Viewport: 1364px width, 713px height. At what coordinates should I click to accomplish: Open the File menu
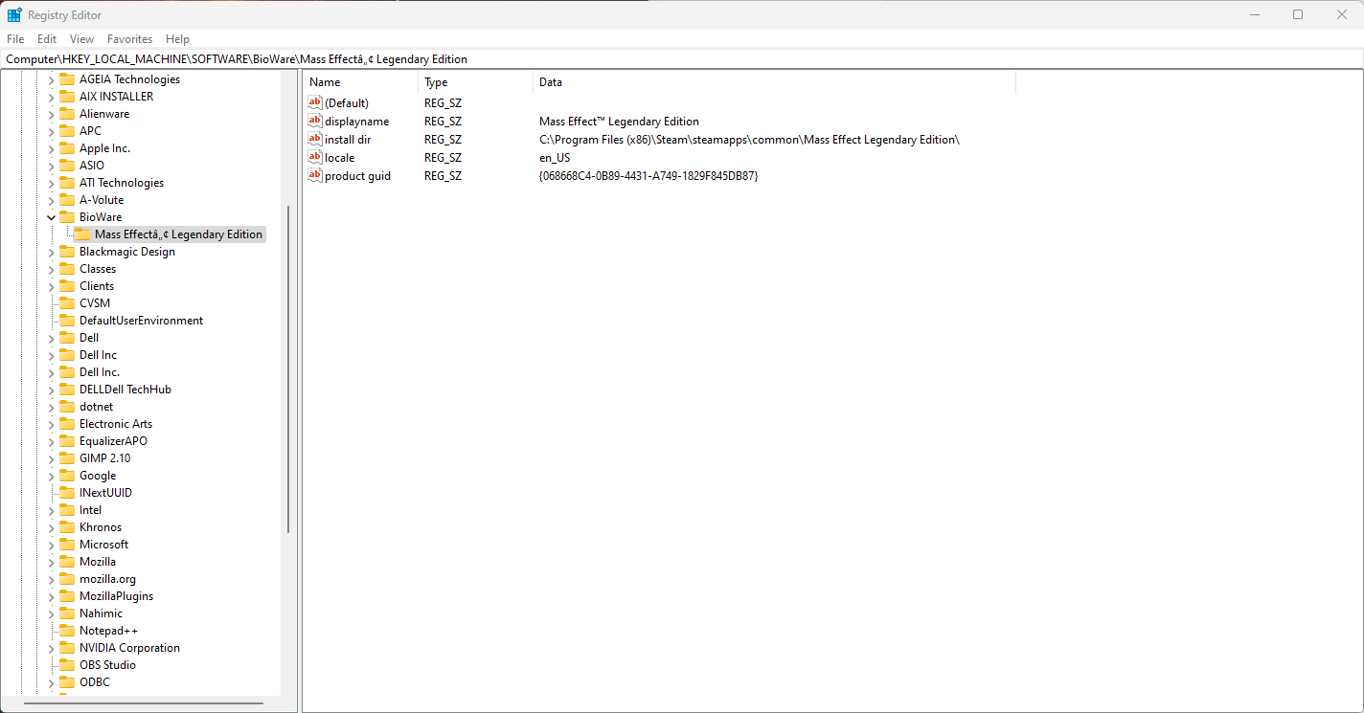point(15,39)
